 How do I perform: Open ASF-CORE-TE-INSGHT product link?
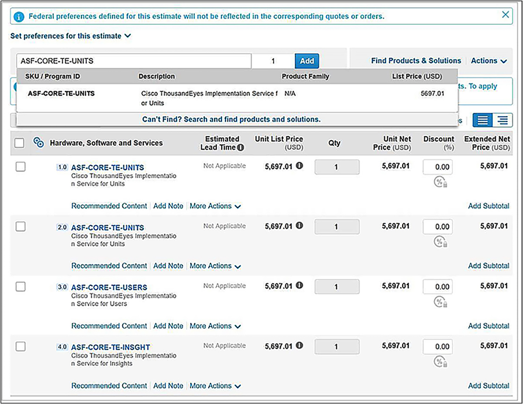pyautogui.click(x=111, y=347)
